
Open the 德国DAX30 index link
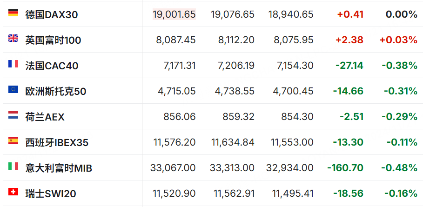click(52, 14)
